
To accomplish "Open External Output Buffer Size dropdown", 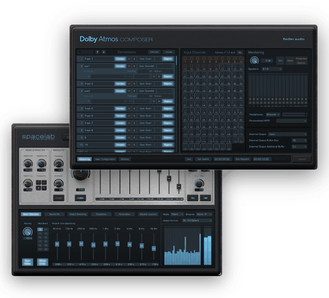I will tap(299, 140).
